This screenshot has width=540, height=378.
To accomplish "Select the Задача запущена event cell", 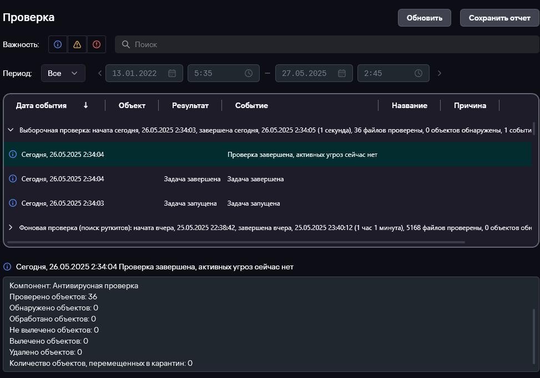I will pyautogui.click(x=254, y=203).
